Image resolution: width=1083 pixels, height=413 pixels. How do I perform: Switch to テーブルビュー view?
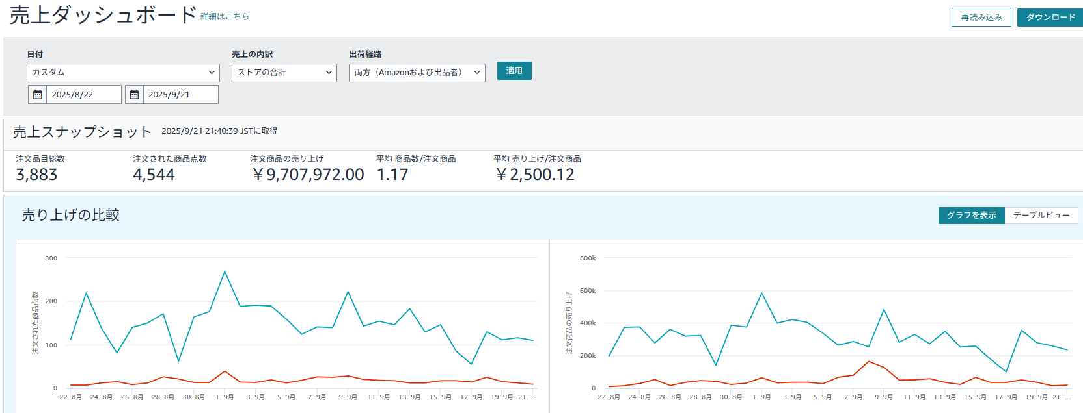[x=1041, y=216]
